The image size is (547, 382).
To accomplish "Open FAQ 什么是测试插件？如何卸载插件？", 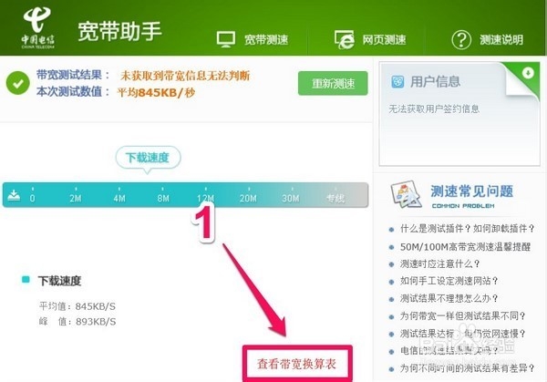I will click(x=467, y=229).
